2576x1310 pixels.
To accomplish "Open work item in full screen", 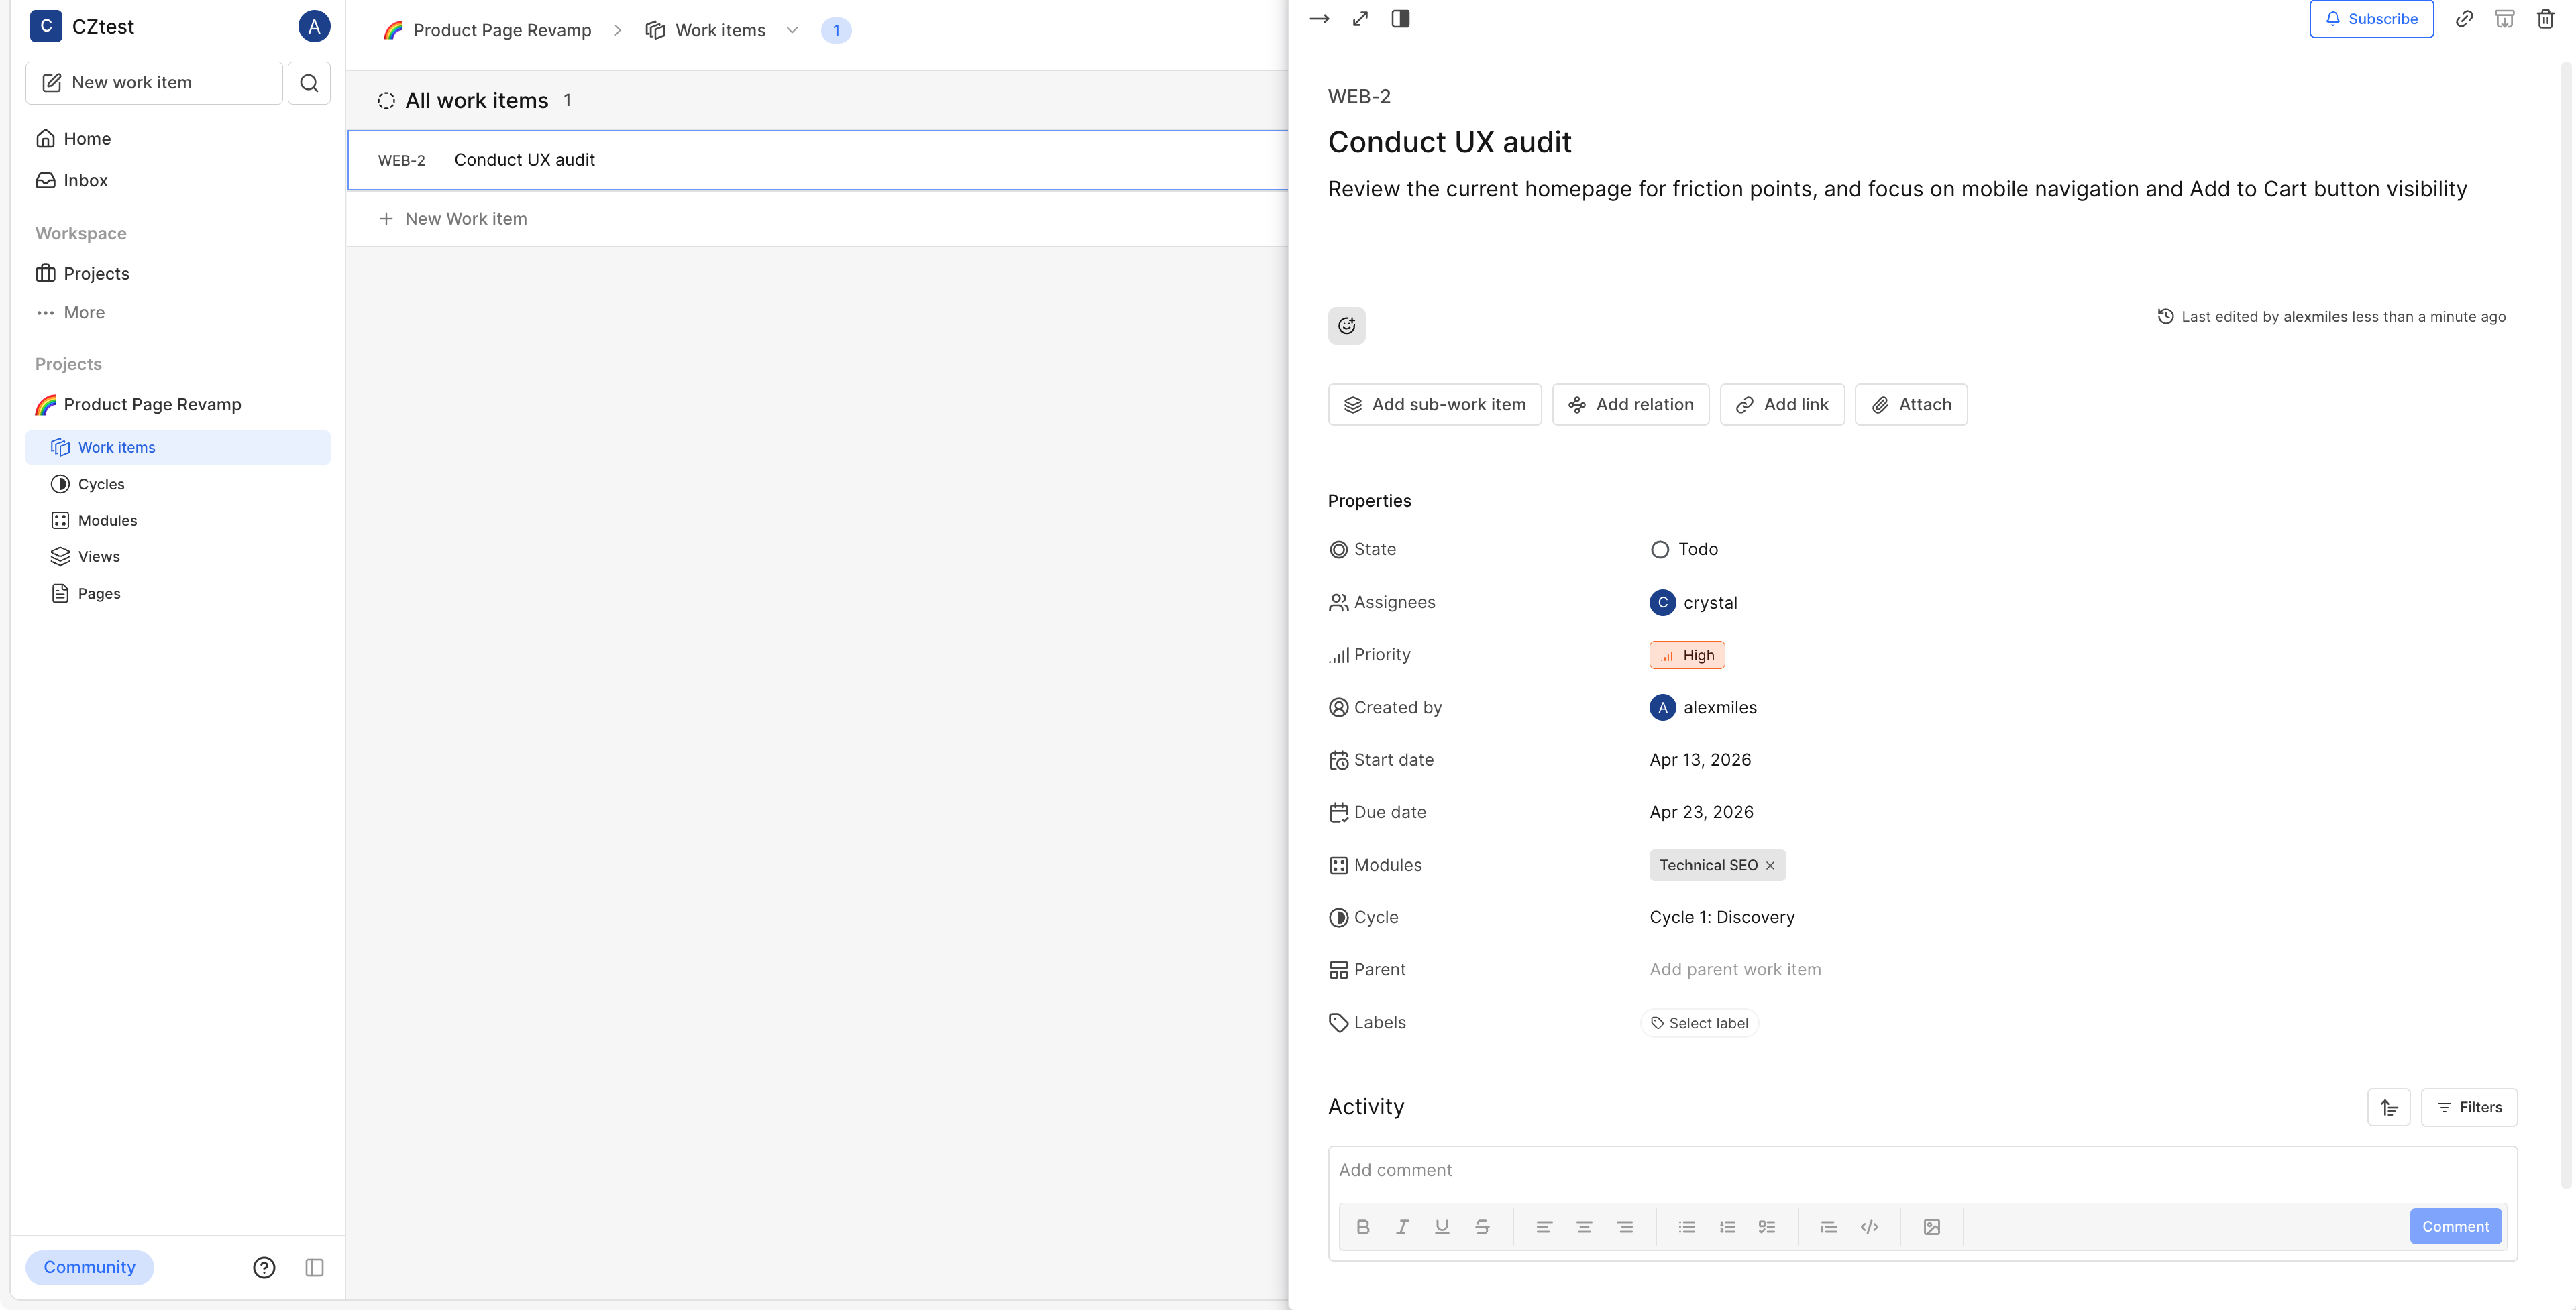I will 1360,19.
